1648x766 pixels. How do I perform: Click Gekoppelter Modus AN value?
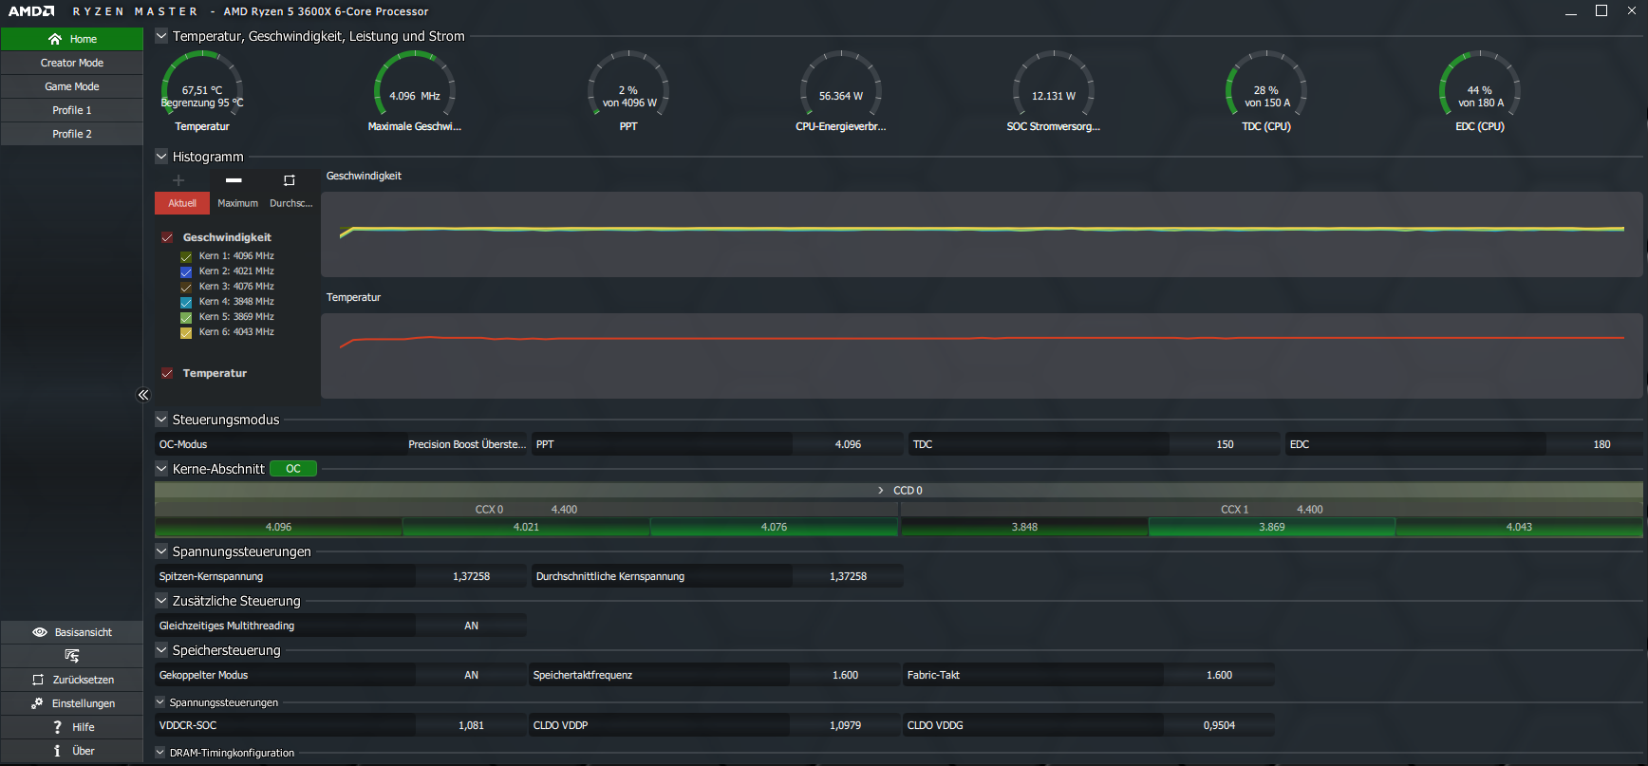pos(471,675)
